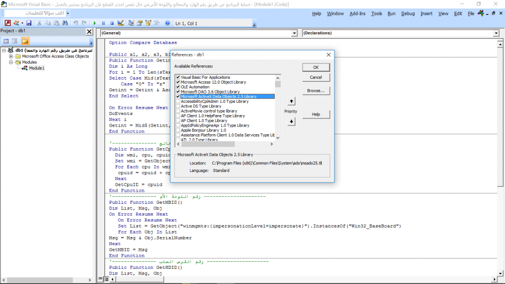
Task: Click the Copy toolbar icon
Action: tap(47, 23)
